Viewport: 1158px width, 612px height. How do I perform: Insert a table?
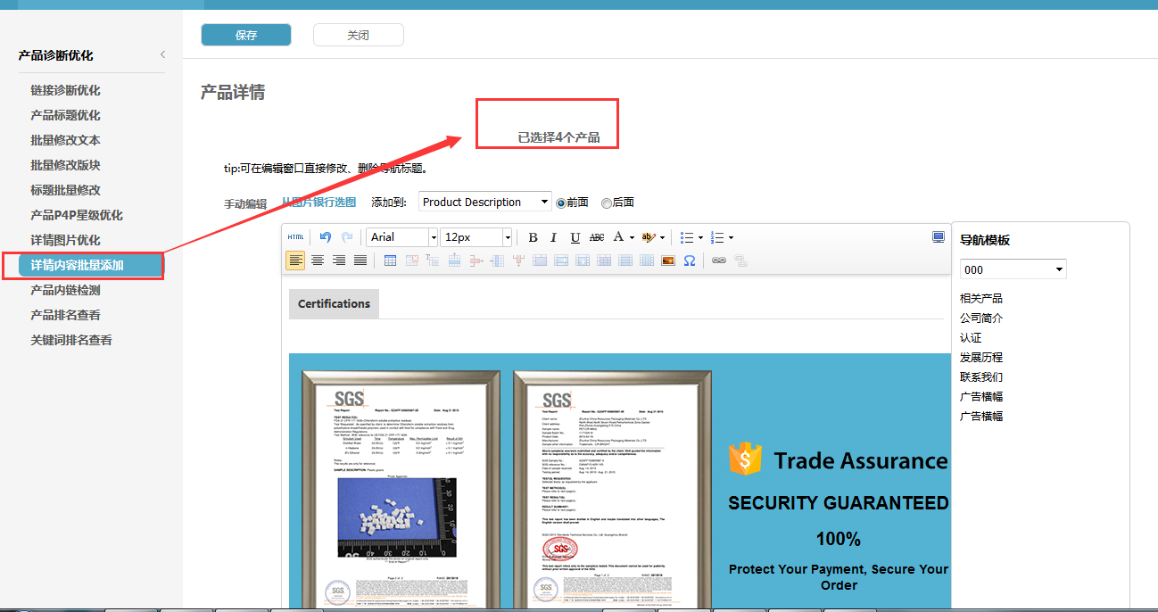[390, 261]
